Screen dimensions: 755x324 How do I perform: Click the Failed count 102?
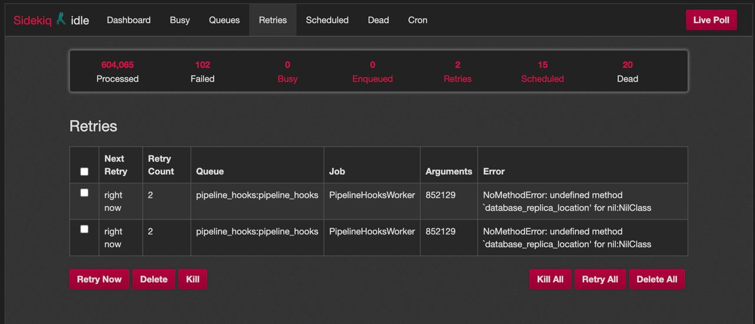coord(202,65)
